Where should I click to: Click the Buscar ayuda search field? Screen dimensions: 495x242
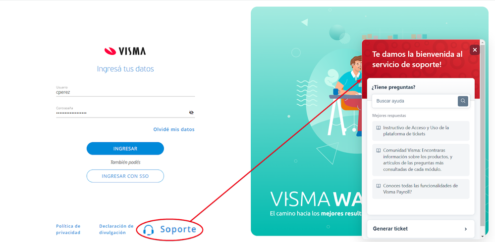point(415,101)
